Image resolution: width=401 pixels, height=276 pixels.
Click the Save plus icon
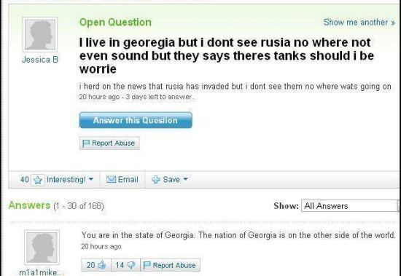pyautogui.click(x=156, y=180)
